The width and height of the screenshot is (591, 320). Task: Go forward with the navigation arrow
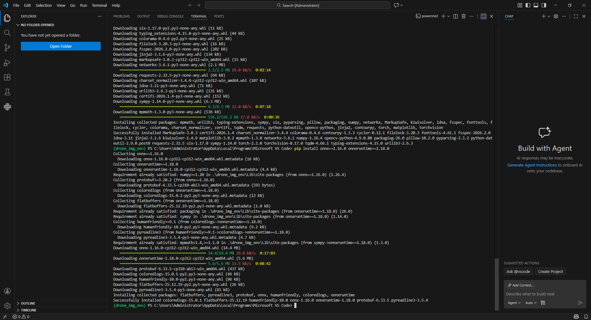click(199, 5)
